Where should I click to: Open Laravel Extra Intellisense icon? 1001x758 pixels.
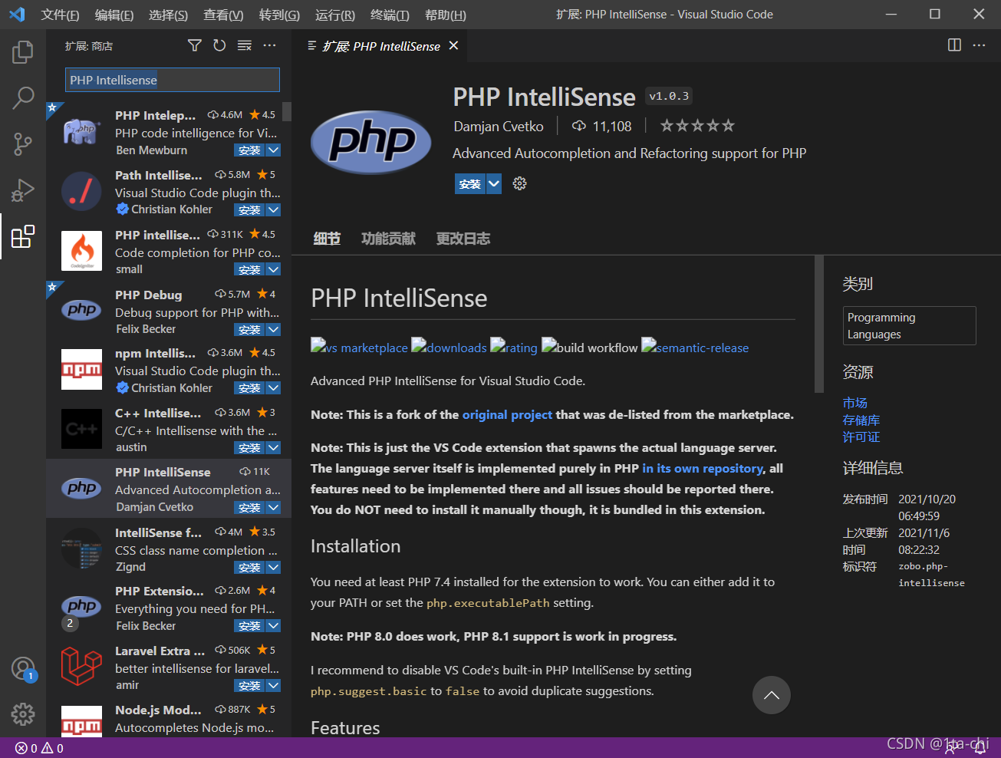[x=81, y=667]
